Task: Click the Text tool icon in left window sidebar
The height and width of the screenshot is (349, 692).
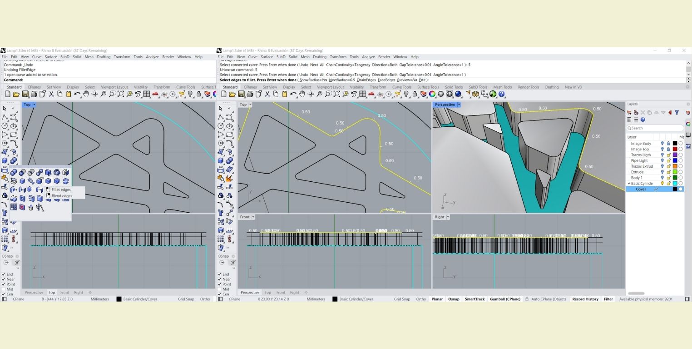Action: point(5,213)
